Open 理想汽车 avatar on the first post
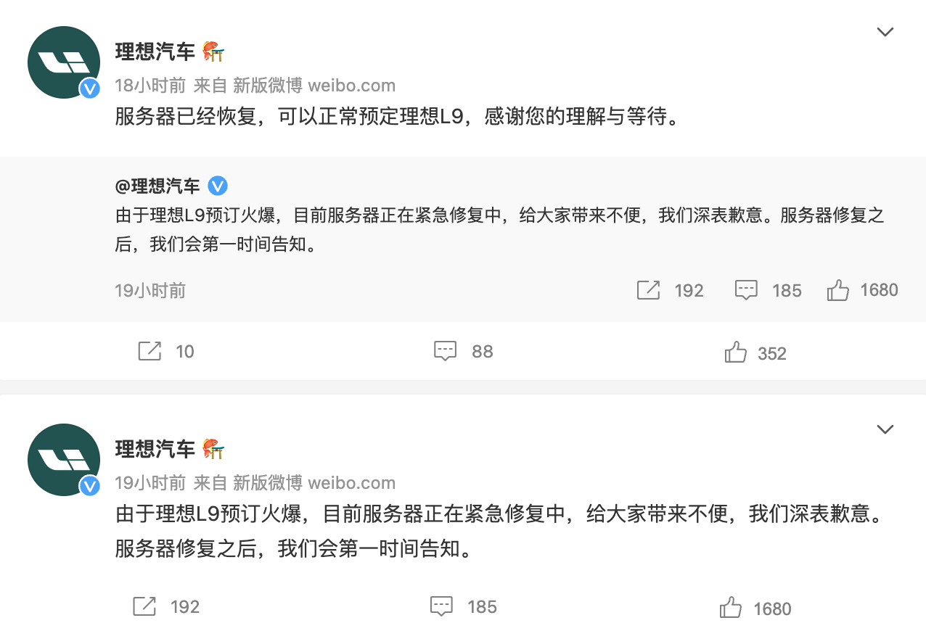Image resolution: width=926 pixels, height=631 pixels. (64, 62)
